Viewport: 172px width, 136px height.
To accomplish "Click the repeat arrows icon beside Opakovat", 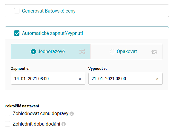I will coord(154,52).
